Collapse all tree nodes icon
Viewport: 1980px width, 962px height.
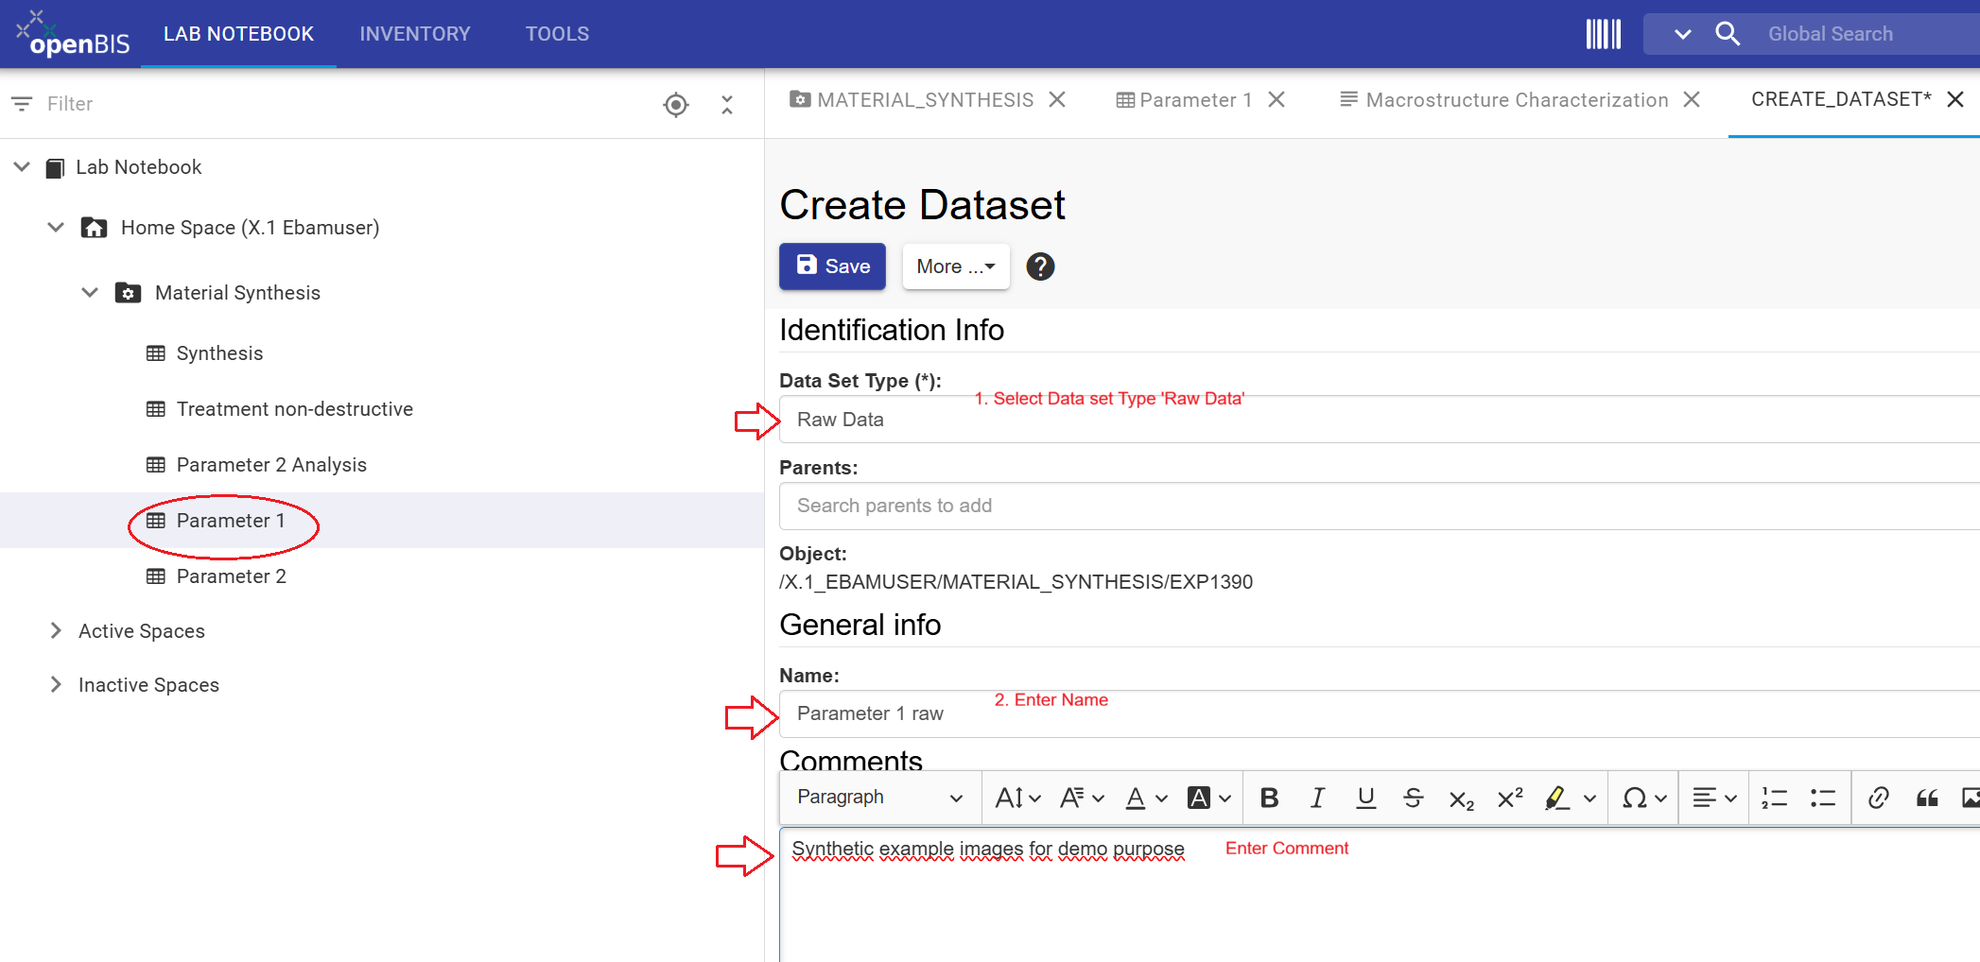pyautogui.click(x=727, y=104)
